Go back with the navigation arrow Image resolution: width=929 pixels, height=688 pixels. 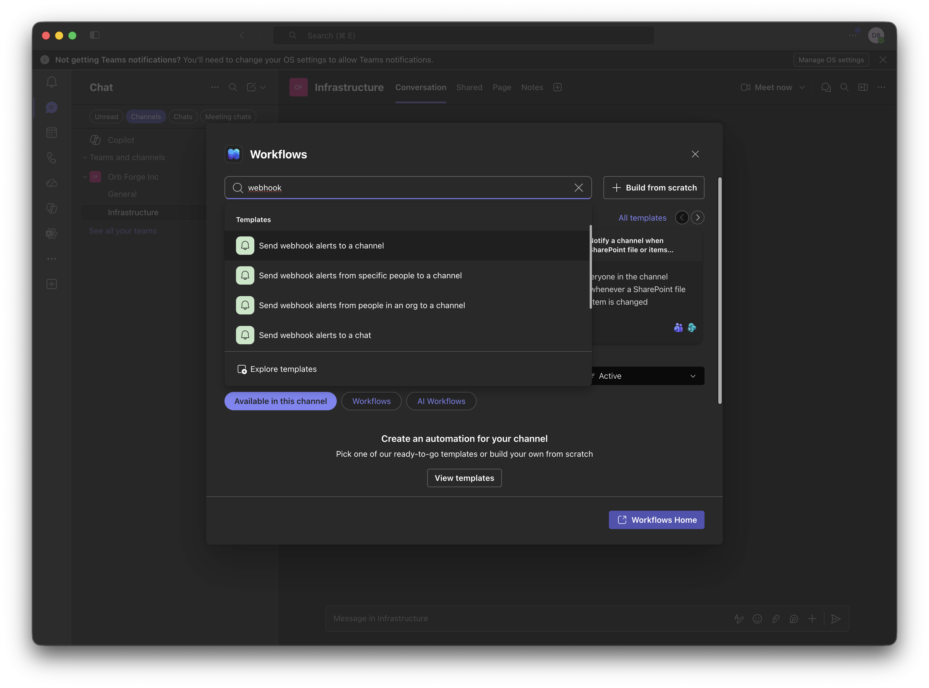[242, 35]
